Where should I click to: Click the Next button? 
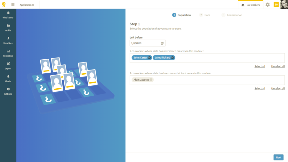coord(278,158)
